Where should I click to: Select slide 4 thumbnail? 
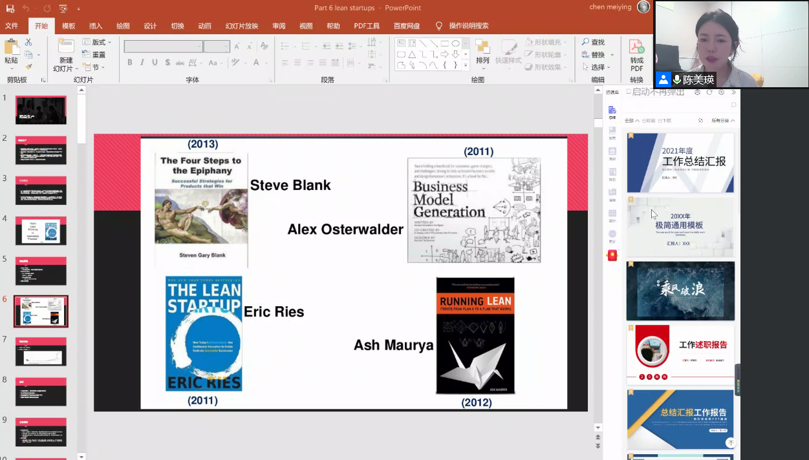click(x=41, y=231)
